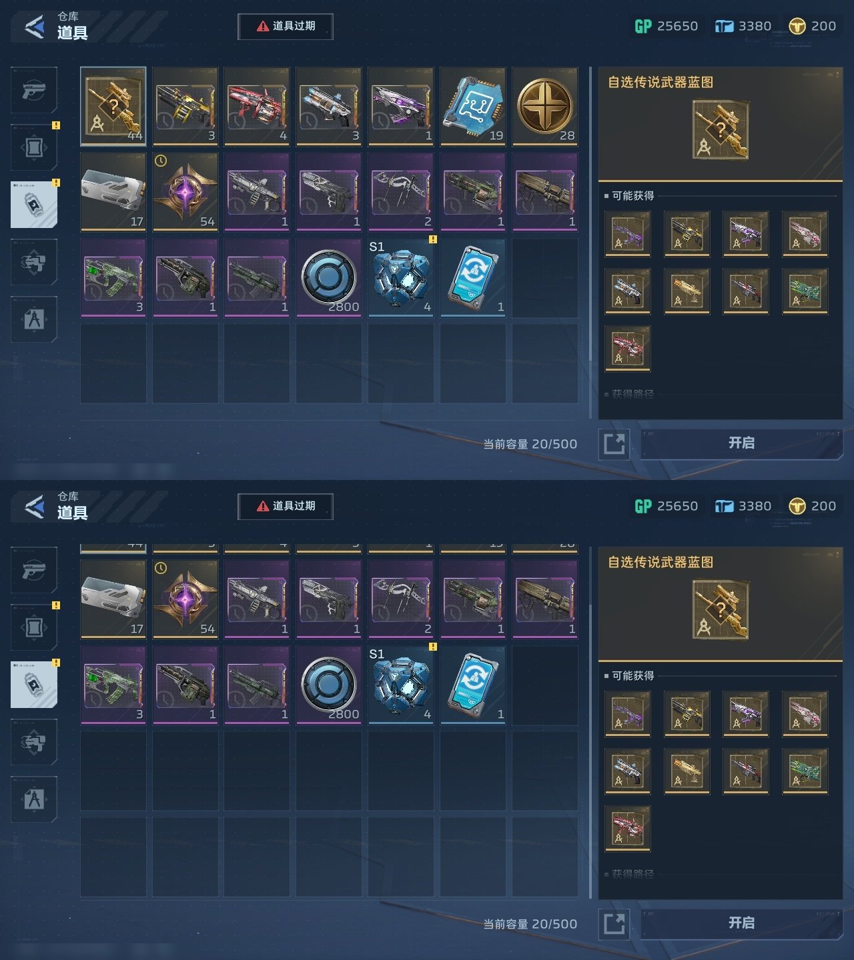The height and width of the screenshot is (960, 854).
Task: Select the blue rename card item in the lower window
Action: coord(472,685)
